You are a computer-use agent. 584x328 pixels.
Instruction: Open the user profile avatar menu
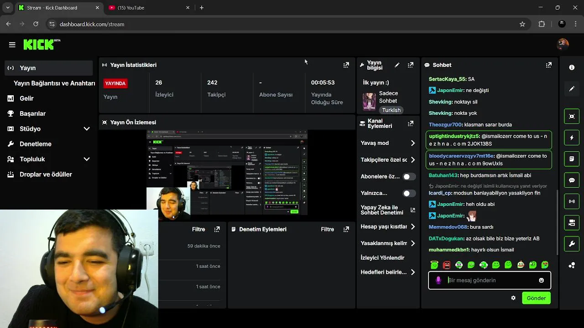coord(563,44)
